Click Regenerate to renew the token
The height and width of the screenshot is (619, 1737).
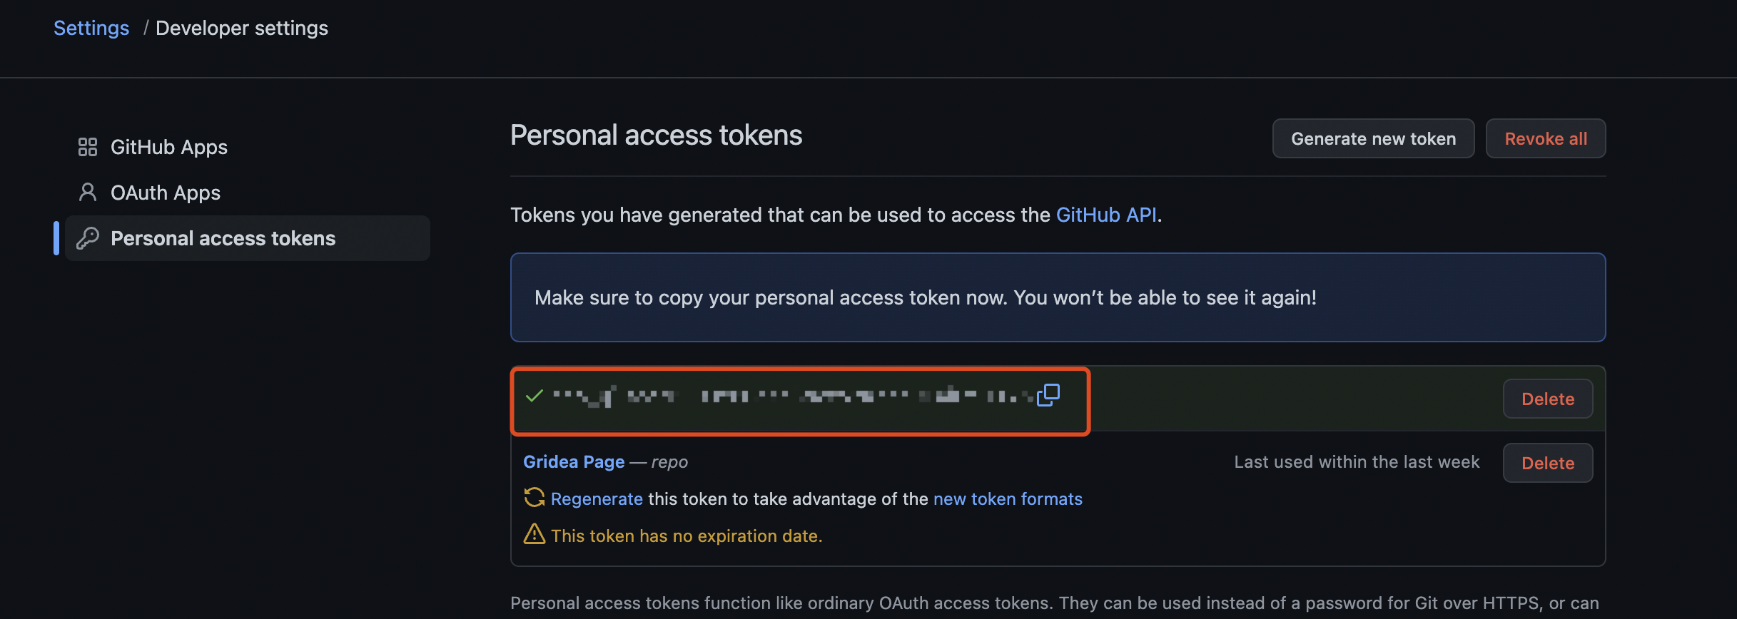point(597,498)
